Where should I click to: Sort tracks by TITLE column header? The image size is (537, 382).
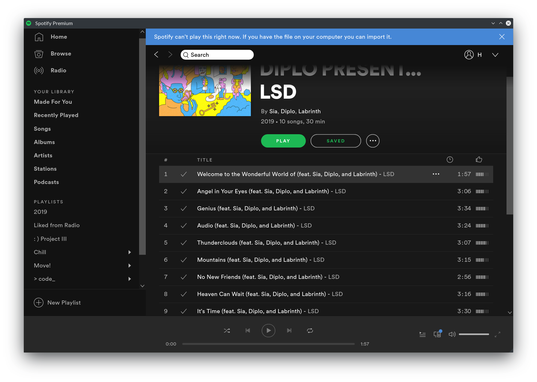205,160
